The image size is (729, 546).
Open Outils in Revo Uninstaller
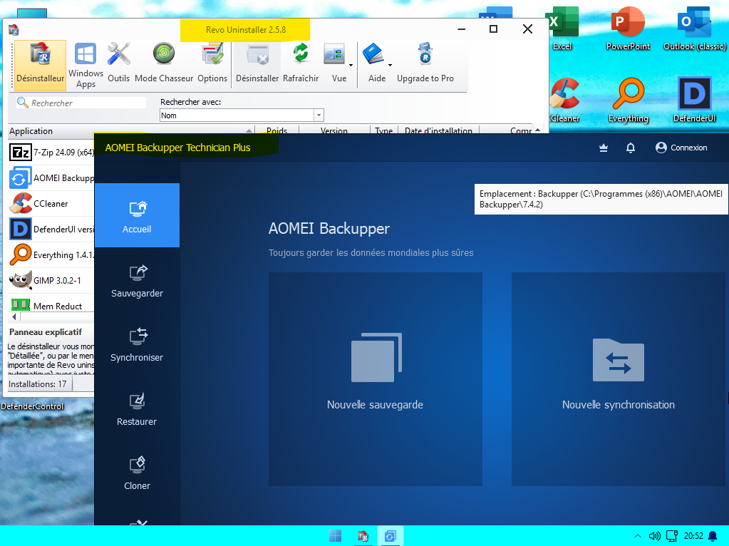[x=118, y=63]
